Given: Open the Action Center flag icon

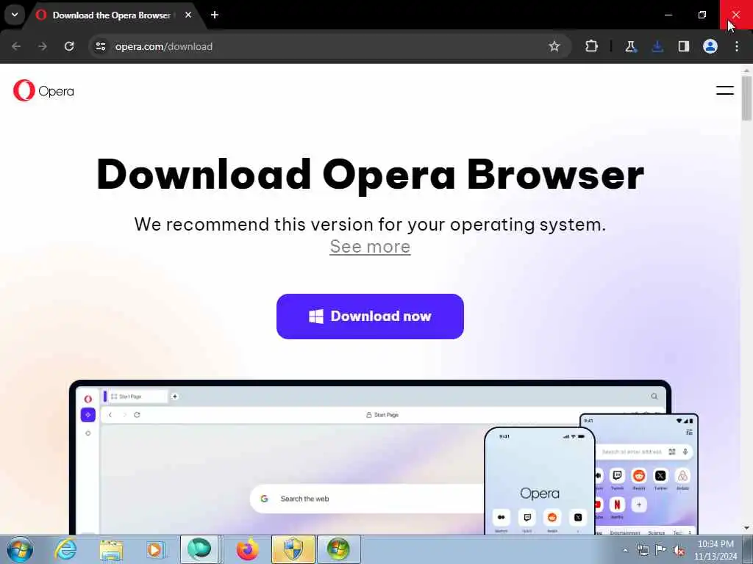Looking at the screenshot, I should point(661,550).
